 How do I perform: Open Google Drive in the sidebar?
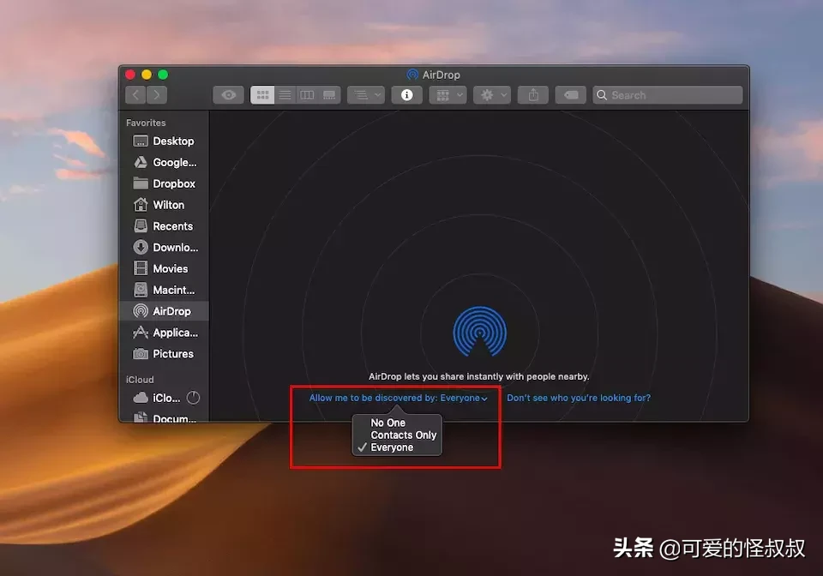[x=165, y=163]
